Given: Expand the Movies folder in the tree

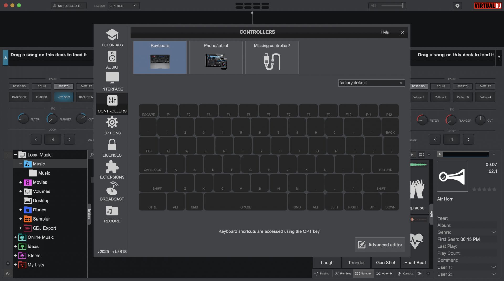Looking at the screenshot, I should (21, 182).
